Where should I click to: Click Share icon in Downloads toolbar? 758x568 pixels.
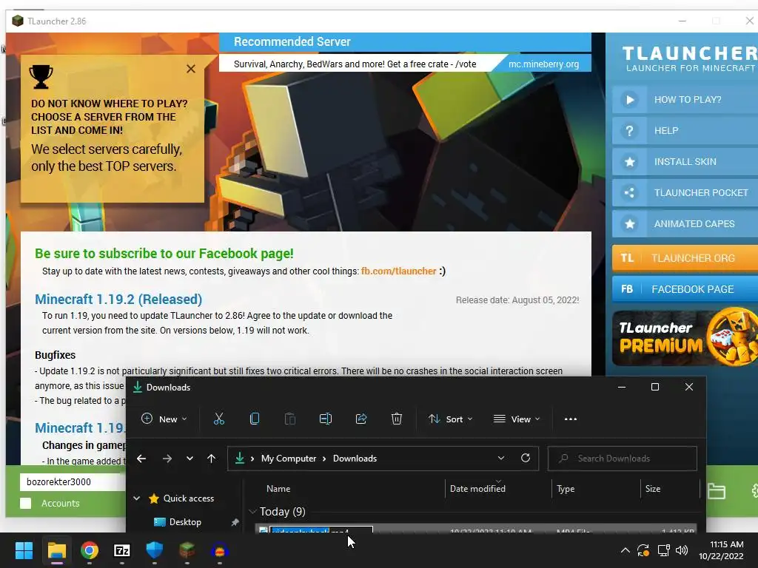point(361,419)
